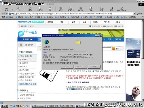Go back using the 뒤로 toolbar button
Screen dimensions: 144x108
6,9
